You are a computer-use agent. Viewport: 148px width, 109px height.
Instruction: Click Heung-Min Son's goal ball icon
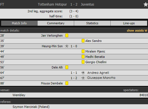[67, 46]
